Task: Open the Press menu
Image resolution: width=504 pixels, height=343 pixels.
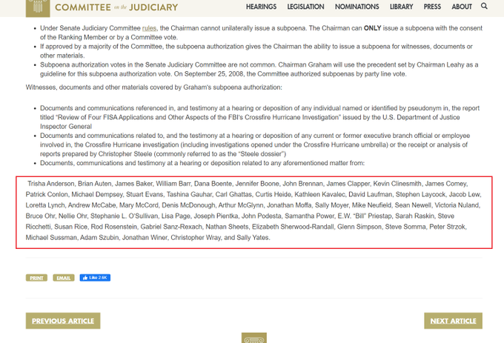Action: 432,7
